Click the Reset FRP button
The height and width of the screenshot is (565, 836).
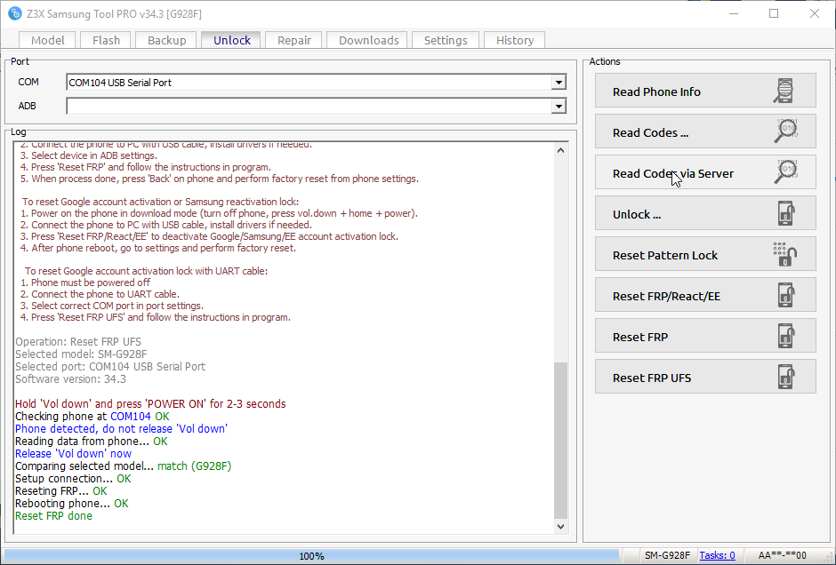[705, 336]
